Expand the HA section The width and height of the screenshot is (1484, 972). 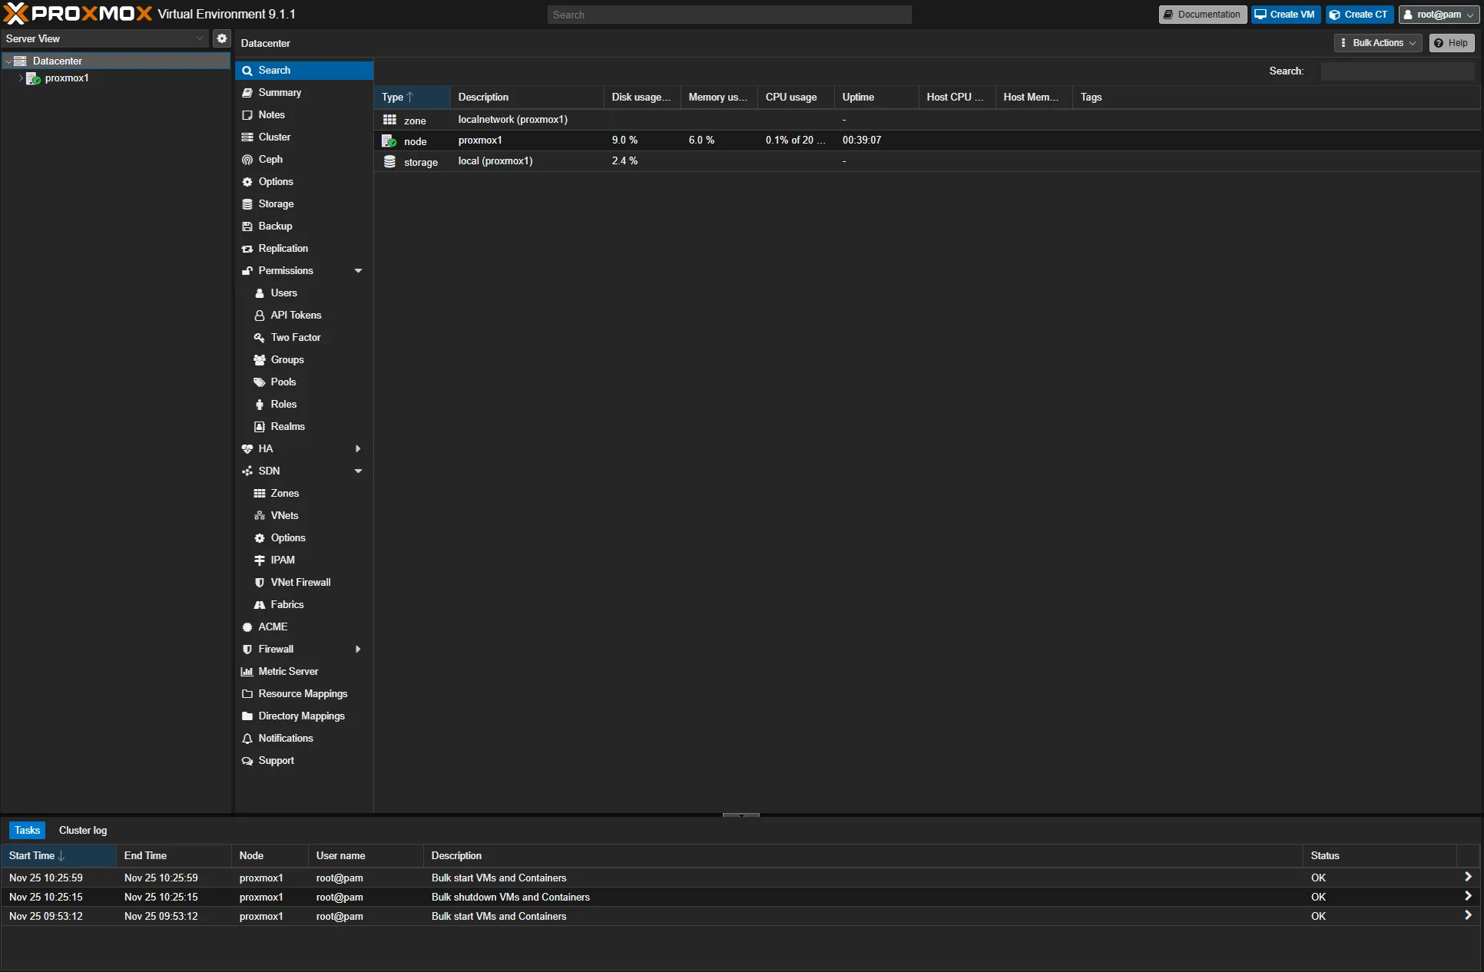pyautogui.click(x=358, y=448)
